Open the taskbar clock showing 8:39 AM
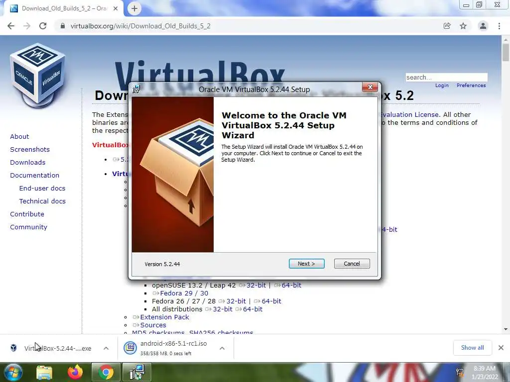Screen dimensions: 510x382 tap(484, 373)
